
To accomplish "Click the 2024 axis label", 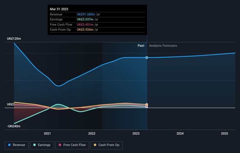I will pyautogui.click(x=180, y=133).
